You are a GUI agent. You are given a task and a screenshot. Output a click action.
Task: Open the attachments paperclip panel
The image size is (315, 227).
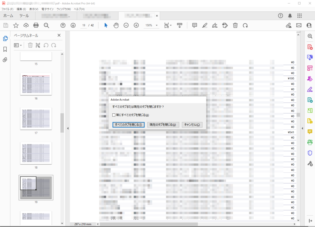(5, 60)
